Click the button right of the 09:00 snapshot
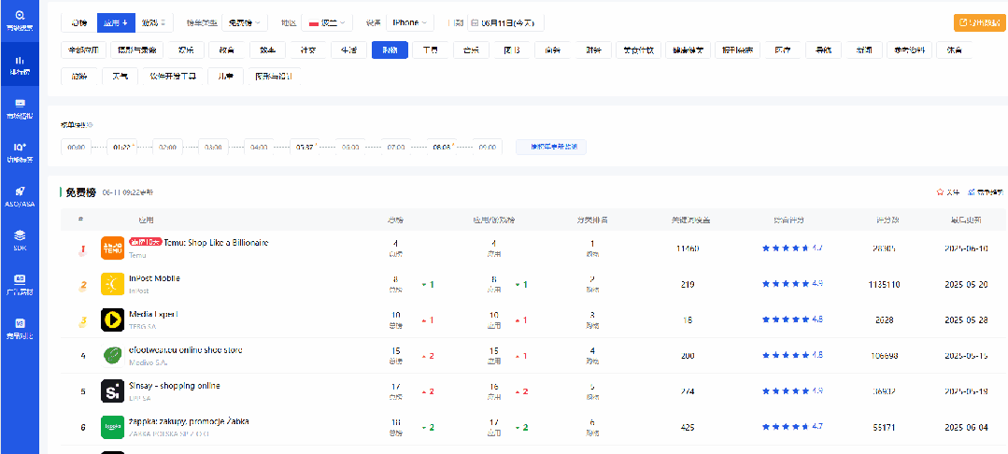The height and width of the screenshot is (454, 1008). pos(551,148)
